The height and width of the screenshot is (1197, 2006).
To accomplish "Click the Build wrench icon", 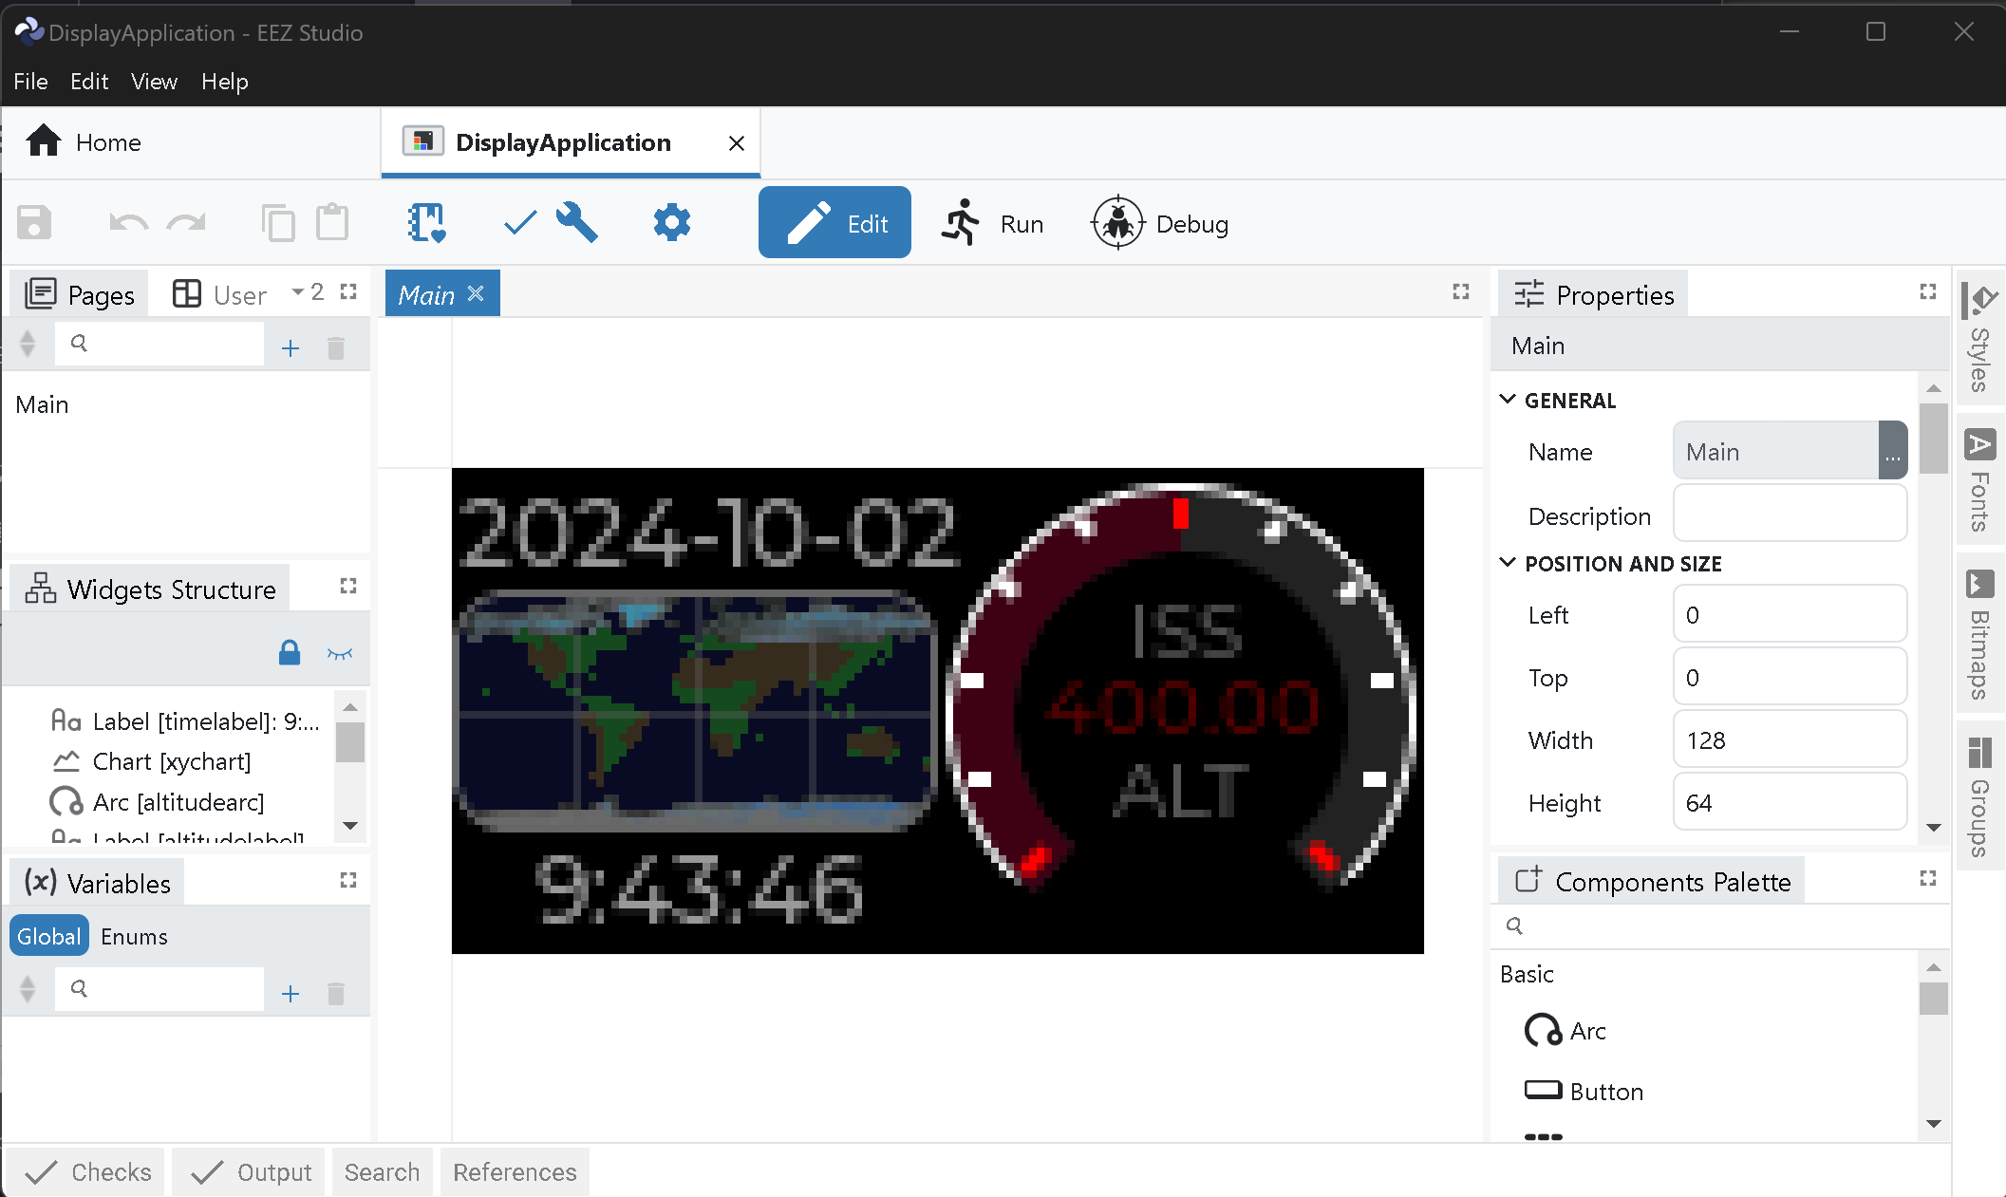I will pyautogui.click(x=576, y=224).
